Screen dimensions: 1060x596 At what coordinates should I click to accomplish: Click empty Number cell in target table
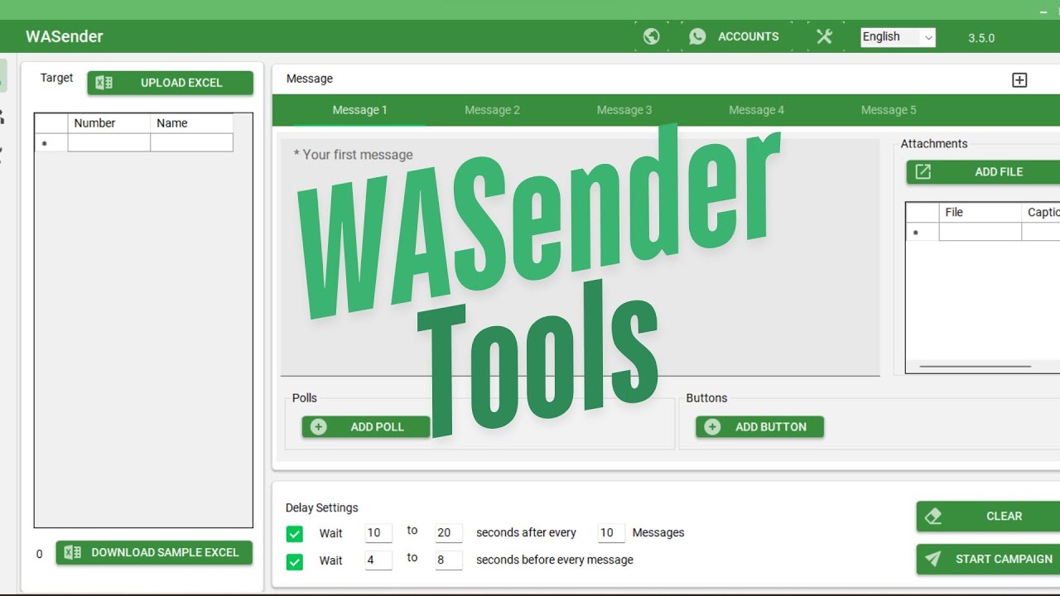109,142
